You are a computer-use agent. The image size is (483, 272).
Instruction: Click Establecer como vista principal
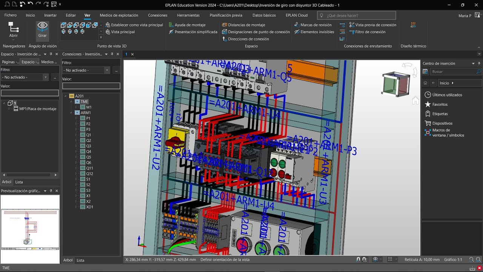tap(134, 25)
